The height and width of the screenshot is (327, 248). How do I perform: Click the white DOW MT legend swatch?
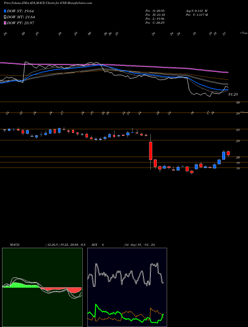click(5, 17)
